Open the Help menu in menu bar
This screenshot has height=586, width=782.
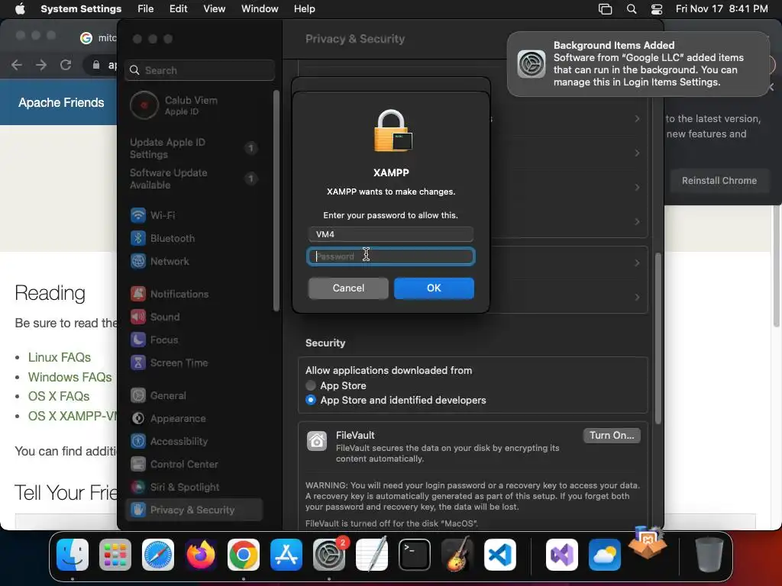pyautogui.click(x=304, y=9)
